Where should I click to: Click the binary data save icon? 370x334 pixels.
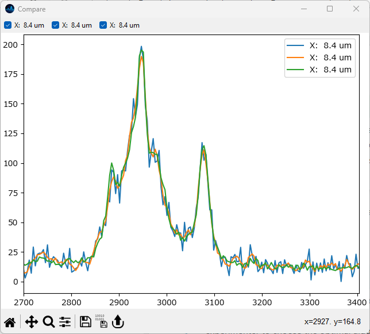point(100,321)
